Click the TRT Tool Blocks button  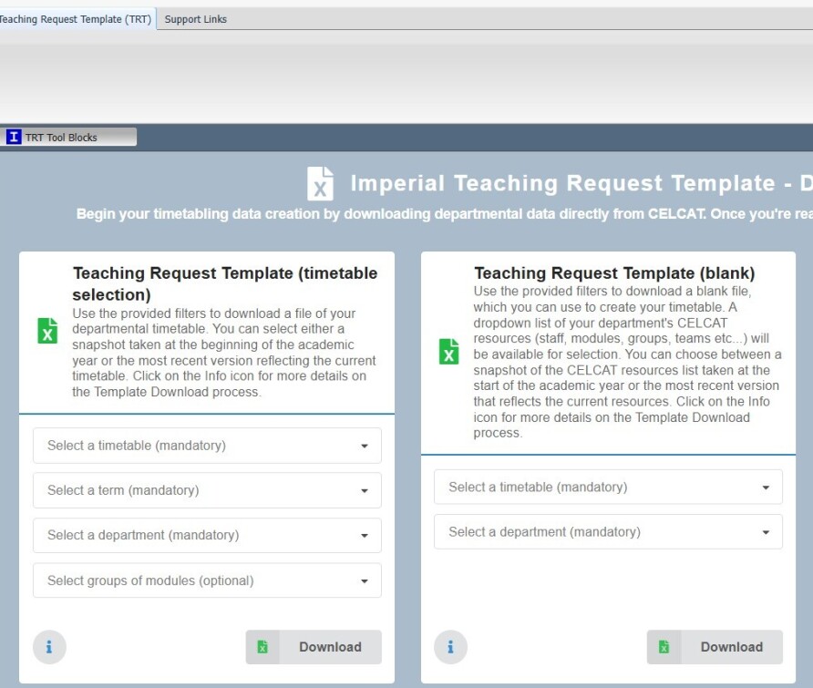(70, 138)
